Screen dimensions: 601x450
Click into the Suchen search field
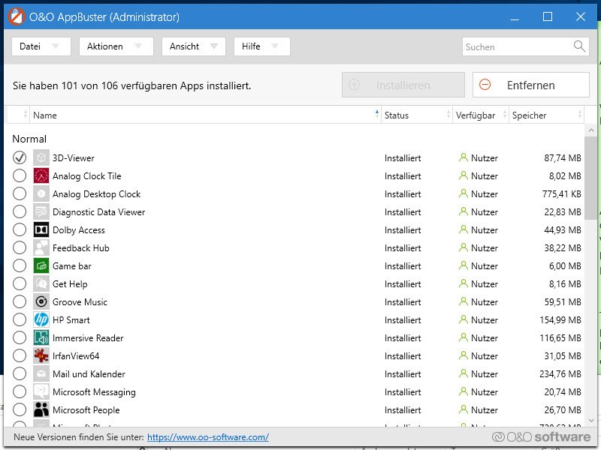(517, 46)
